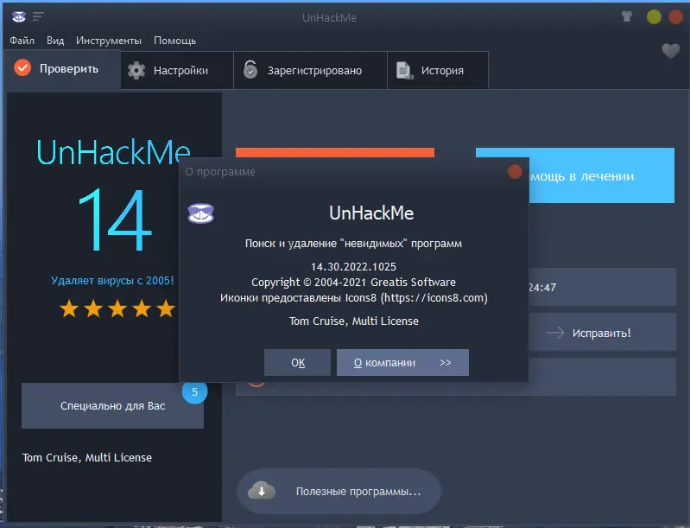This screenshot has height=528, width=690.
Task: Click the blue notification badge showing 5
Action: click(x=194, y=392)
